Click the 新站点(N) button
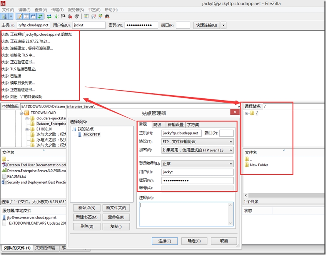The height and width of the screenshot is (255, 326). [x=87, y=208]
